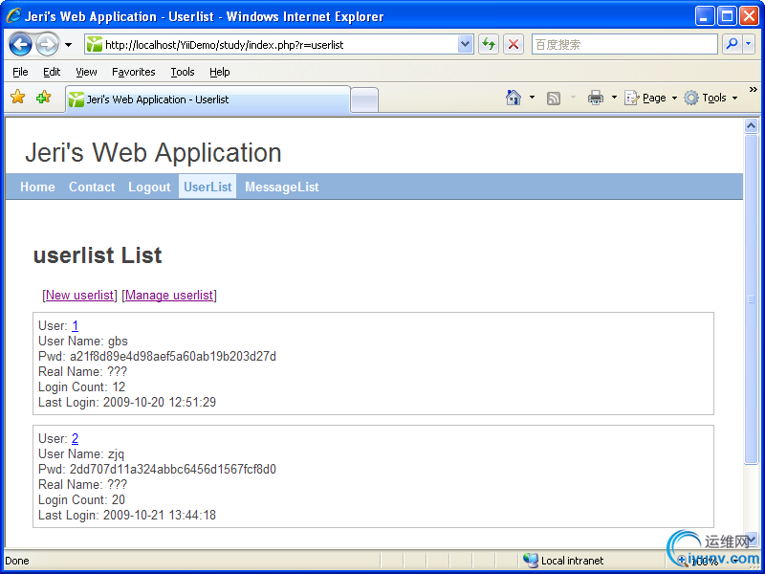This screenshot has height=574, width=765.
Task: Click 'Last Login: 2009-10-20 12:51:29' text
Action: (x=127, y=402)
